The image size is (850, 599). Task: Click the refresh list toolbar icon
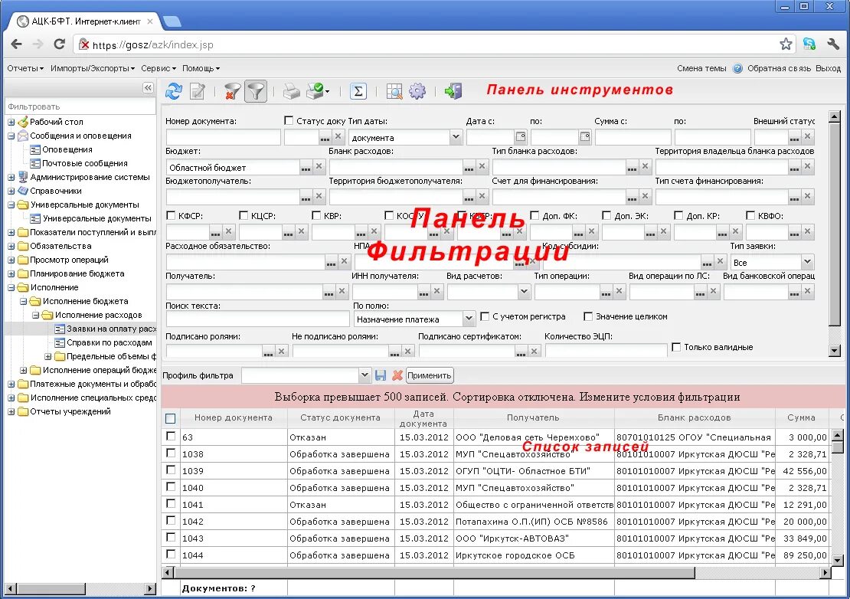click(x=174, y=90)
